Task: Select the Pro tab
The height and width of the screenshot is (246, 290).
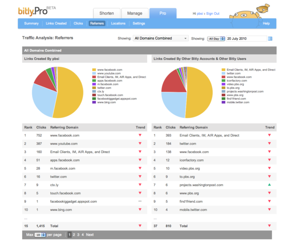Action: tap(163, 13)
